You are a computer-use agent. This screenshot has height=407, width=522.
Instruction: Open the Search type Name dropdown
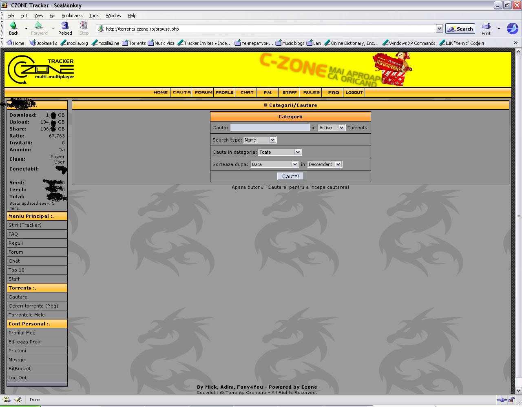click(260, 140)
